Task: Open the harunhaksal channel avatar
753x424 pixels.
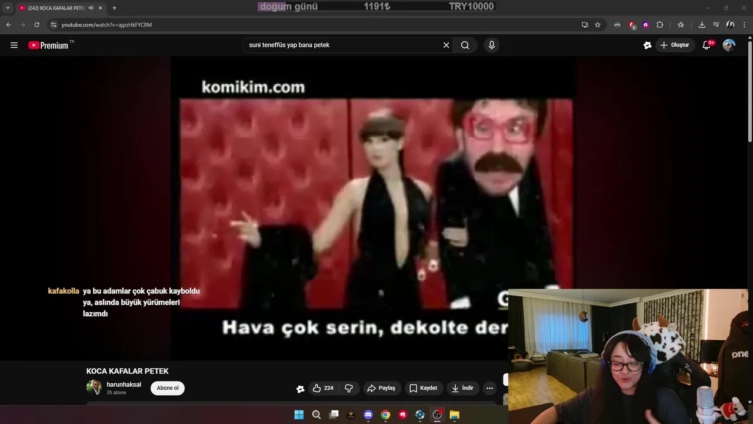Action: point(94,387)
